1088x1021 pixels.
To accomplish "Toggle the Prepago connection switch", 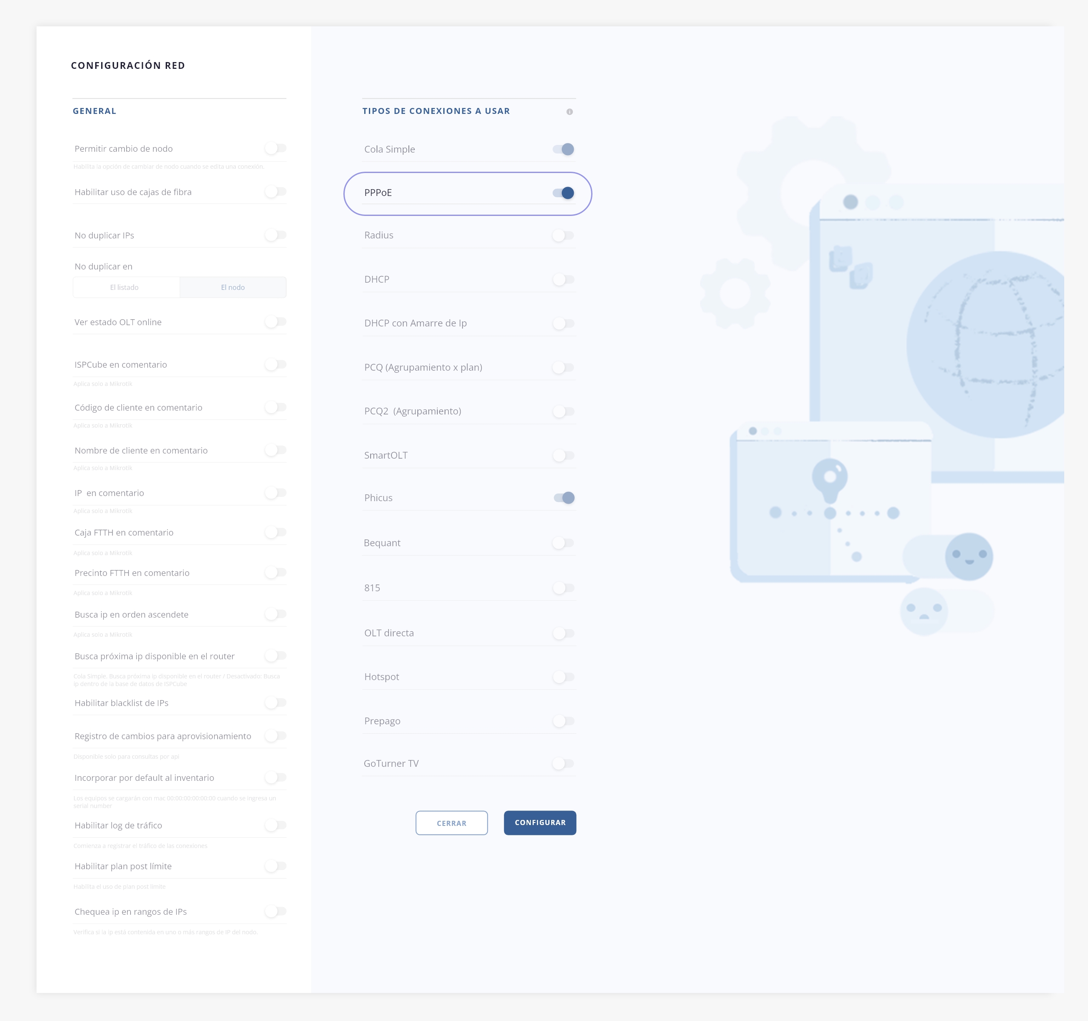I will click(563, 721).
